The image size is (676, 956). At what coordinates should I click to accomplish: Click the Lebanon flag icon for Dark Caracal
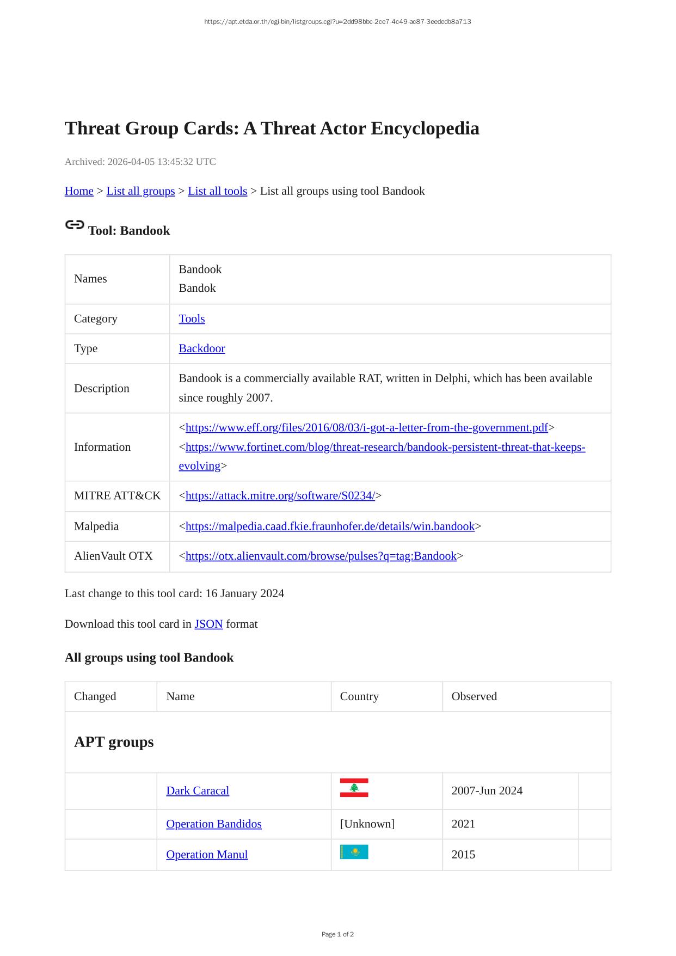click(x=354, y=788)
